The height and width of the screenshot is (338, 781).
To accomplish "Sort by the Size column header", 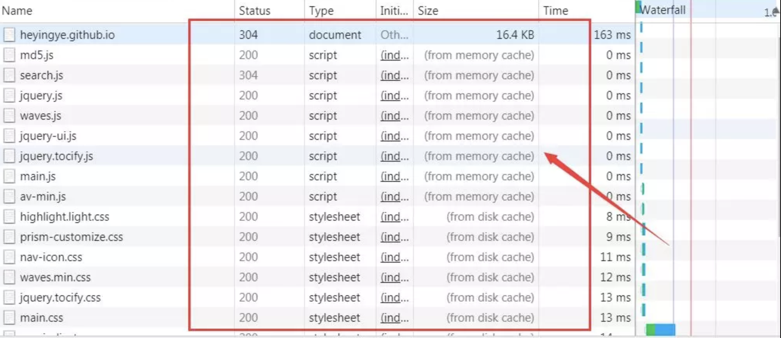I will 428,11.
